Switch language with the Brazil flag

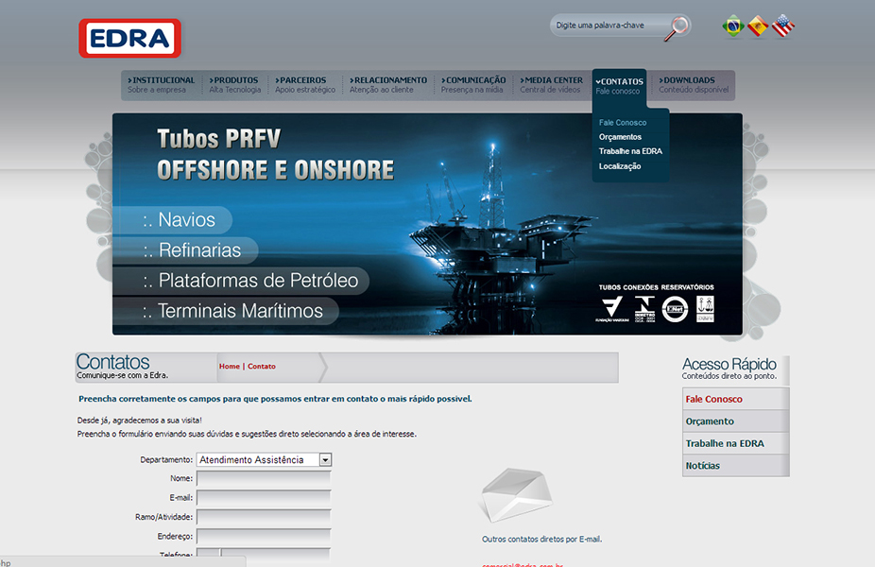click(732, 26)
